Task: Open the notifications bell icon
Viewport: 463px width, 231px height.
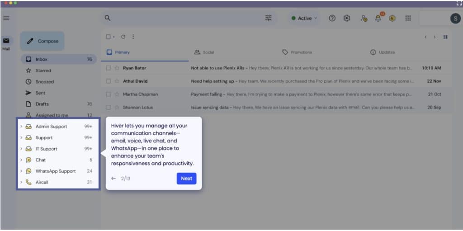Action: click(378, 19)
